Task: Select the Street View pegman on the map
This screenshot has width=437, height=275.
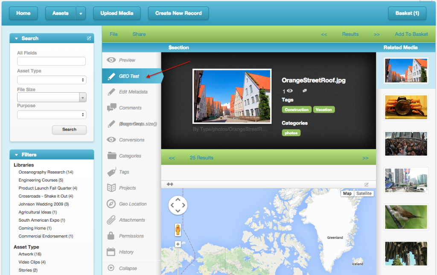Action: pyautogui.click(x=178, y=230)
